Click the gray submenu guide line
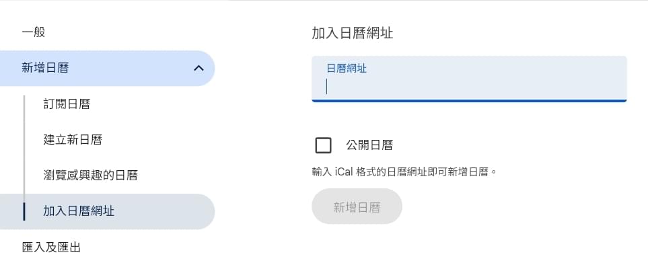Viewport: 648px width, 267px height. coord(24,149)
